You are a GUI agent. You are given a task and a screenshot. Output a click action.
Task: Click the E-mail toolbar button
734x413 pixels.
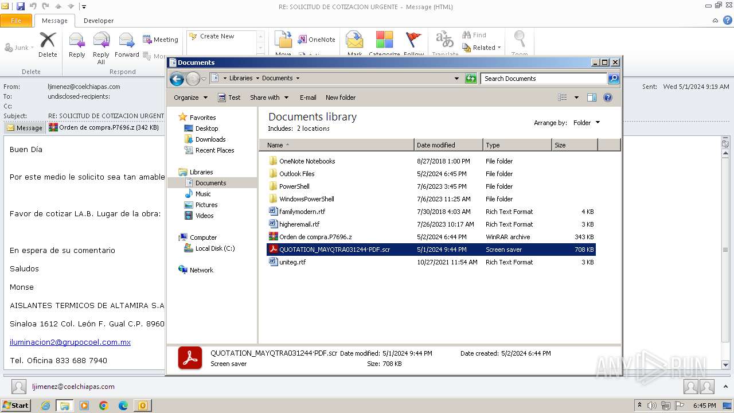(x=308, y=98)
